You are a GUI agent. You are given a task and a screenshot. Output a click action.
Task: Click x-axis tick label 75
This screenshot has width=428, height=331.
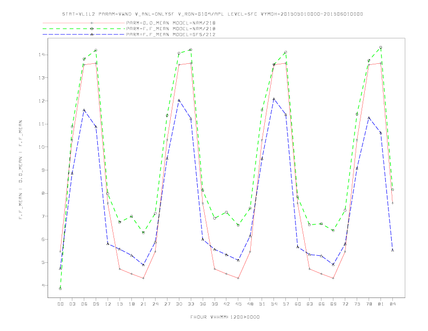coord(357,304)
